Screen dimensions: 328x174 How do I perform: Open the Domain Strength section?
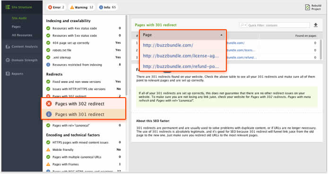[x=25, y=60]
